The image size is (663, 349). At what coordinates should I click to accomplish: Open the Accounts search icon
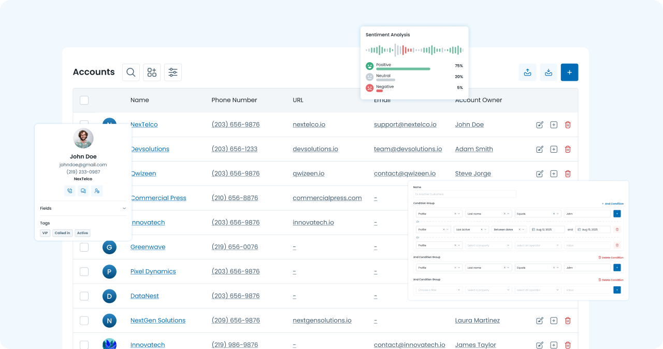click(131, 72)
